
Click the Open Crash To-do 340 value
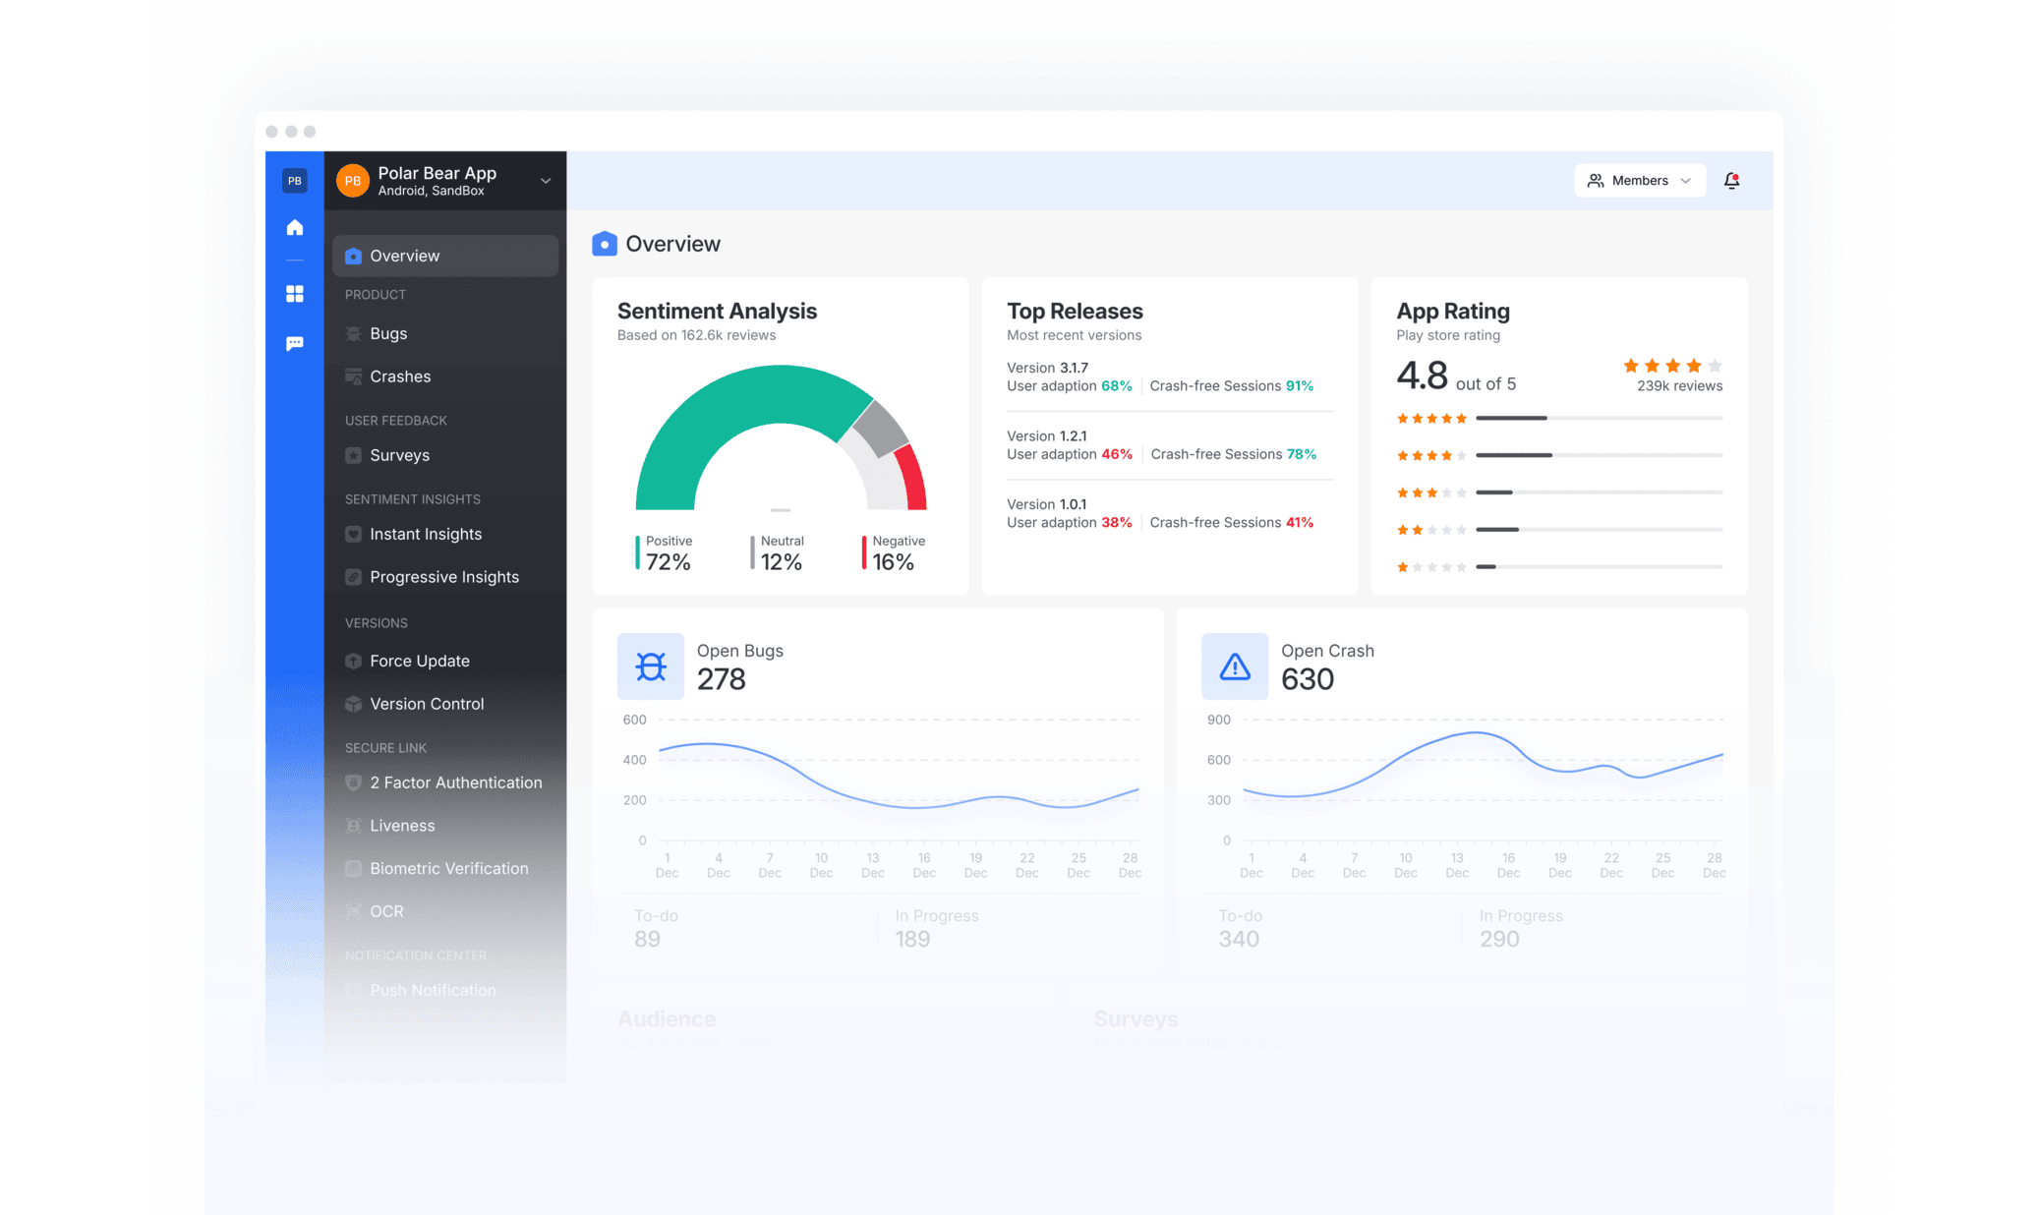click(1239, 939)
